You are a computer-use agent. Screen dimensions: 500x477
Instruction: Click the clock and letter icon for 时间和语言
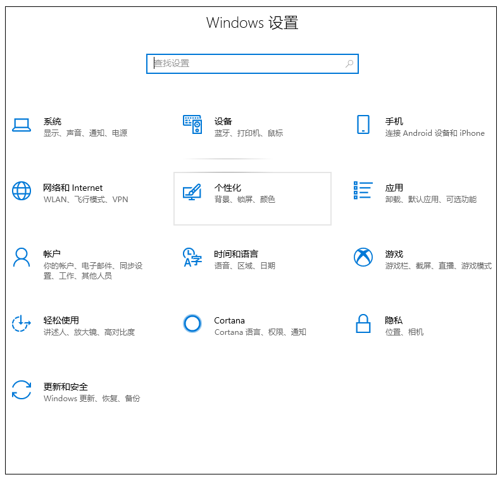click(x=192, y=257)
